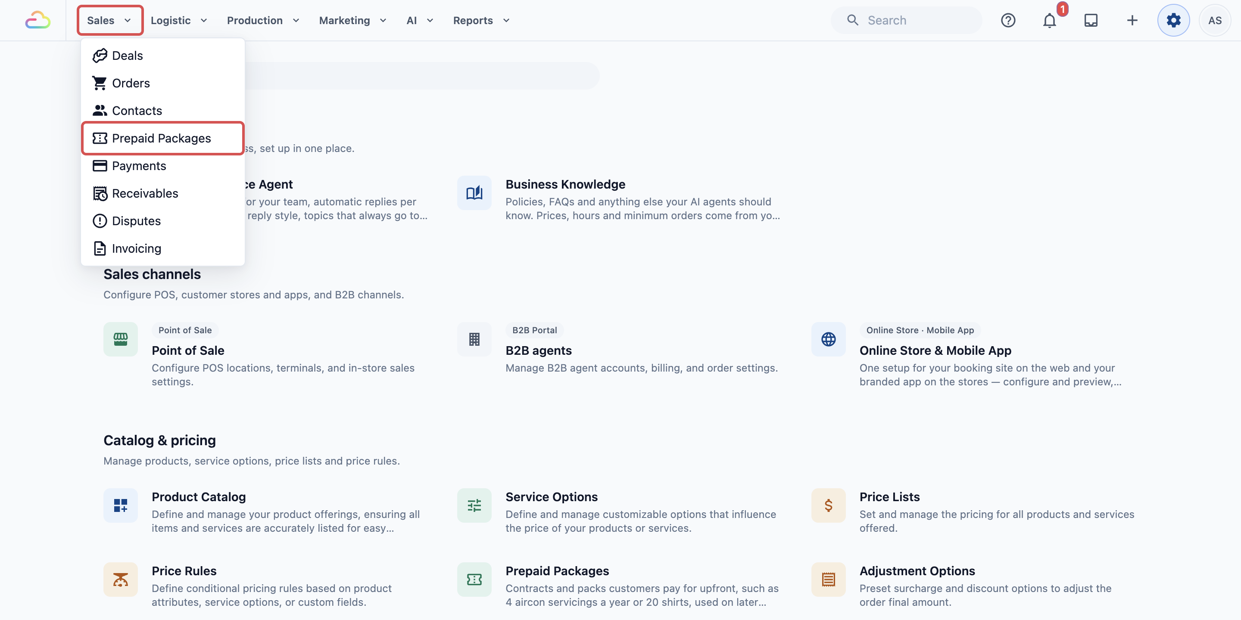Open B2B agents settings title
This screenshot has width=1241, height=620.
point(539,350)
